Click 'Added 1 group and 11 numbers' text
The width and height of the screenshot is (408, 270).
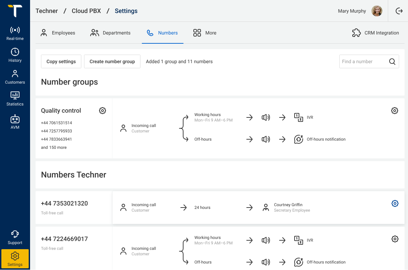(179, 61)
